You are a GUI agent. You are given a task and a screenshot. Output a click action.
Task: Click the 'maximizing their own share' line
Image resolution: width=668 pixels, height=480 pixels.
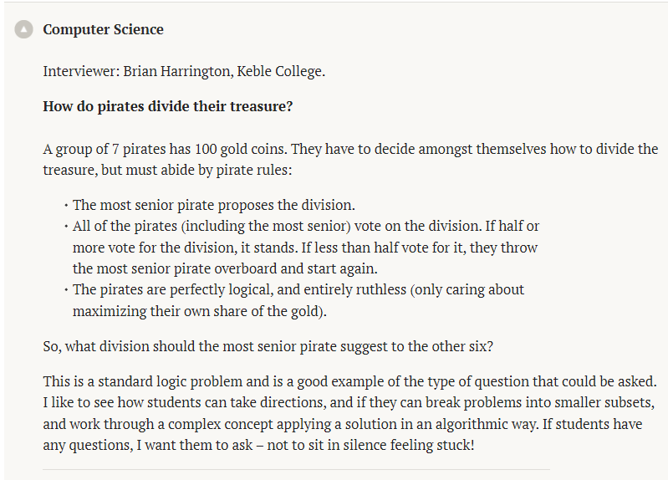tap(199, 311)
